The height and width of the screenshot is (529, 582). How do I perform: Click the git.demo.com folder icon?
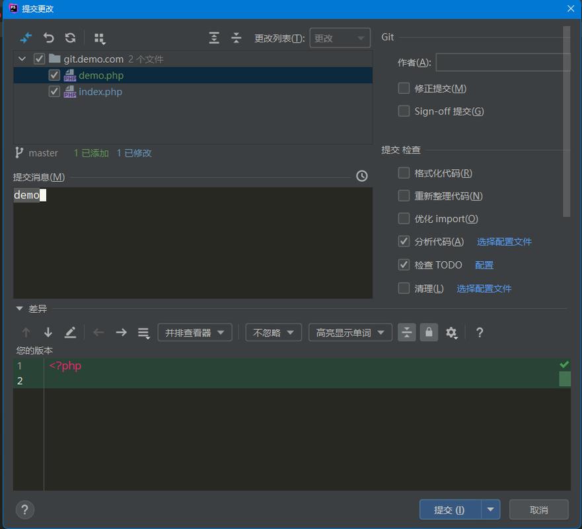[55, 59]
